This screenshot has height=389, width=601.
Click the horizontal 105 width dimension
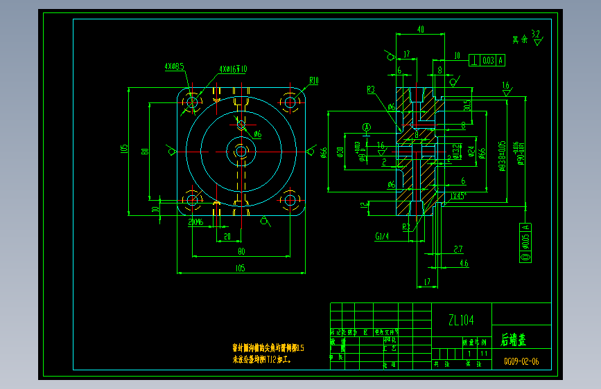[x=241, y=269]
